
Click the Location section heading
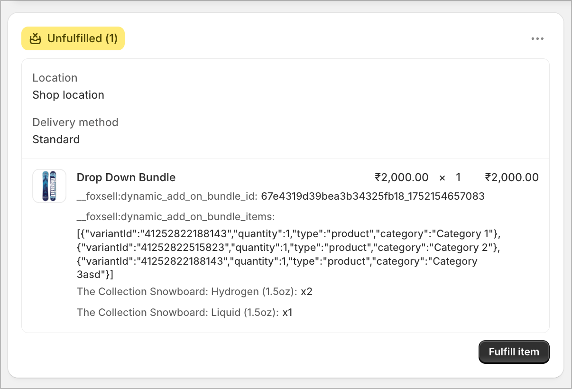point(55,78)
